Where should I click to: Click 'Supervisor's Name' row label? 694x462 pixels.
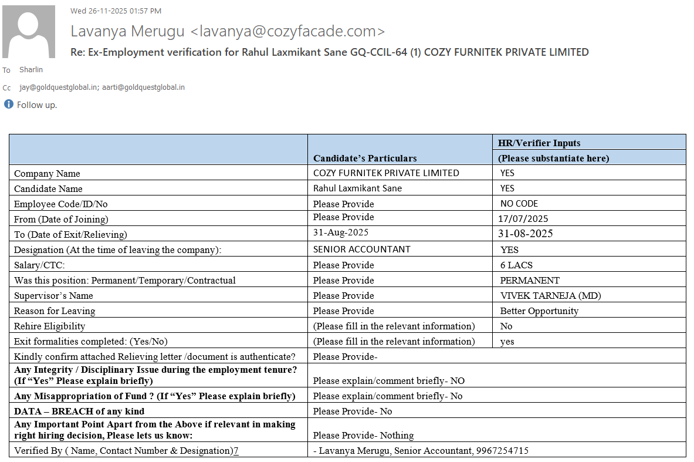point(53,295)
